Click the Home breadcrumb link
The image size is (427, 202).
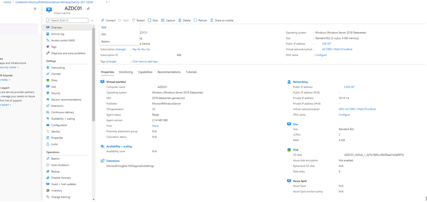(x=7, y=2)
